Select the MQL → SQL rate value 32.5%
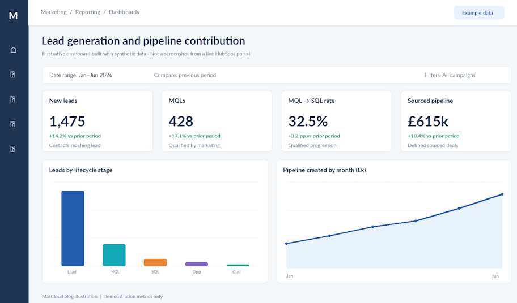This screenshot has width=517, height=303. pos(308,122)
